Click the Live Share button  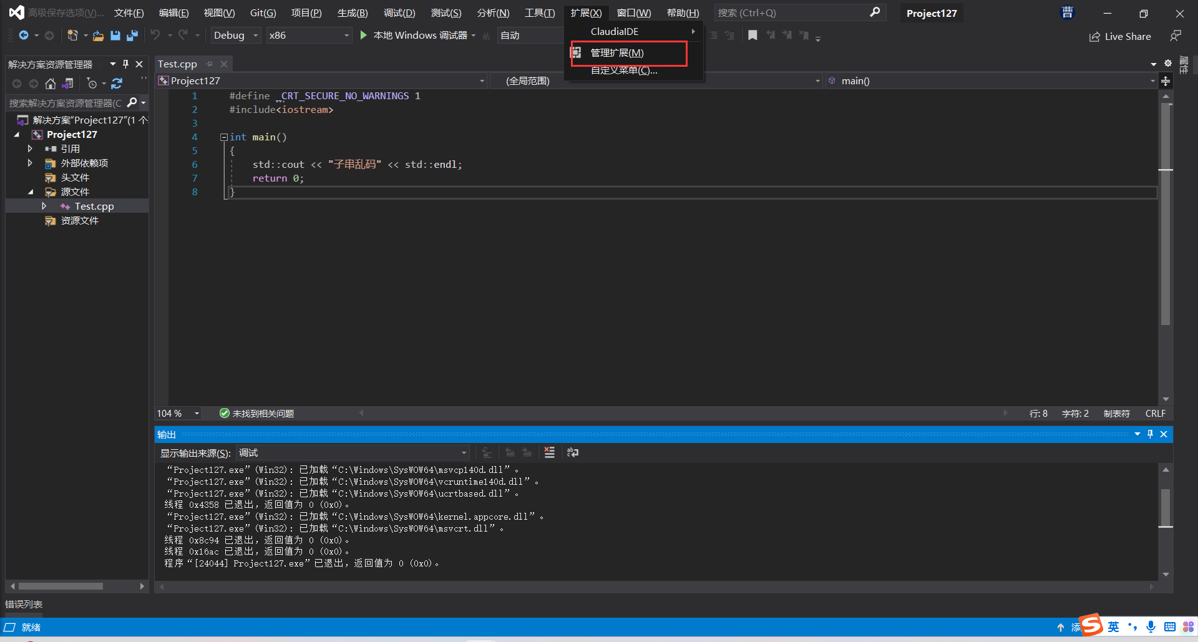(x=1120, y=37)
